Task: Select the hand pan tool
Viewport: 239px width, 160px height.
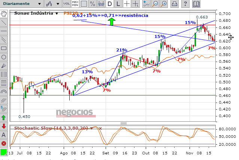Action: tap(4, 14)
